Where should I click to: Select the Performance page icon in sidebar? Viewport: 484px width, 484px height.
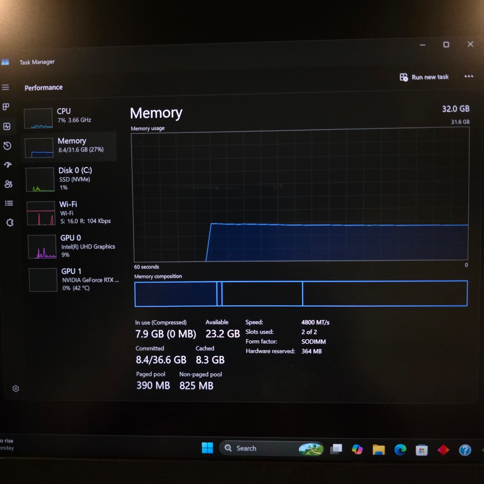(7, 126)
